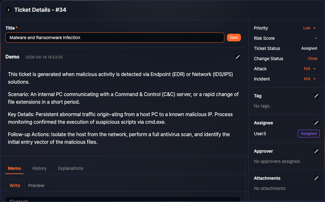Edit the Assignee with pencil icon
This screenshot has height=202, width=325.
(x=316, y=123)
